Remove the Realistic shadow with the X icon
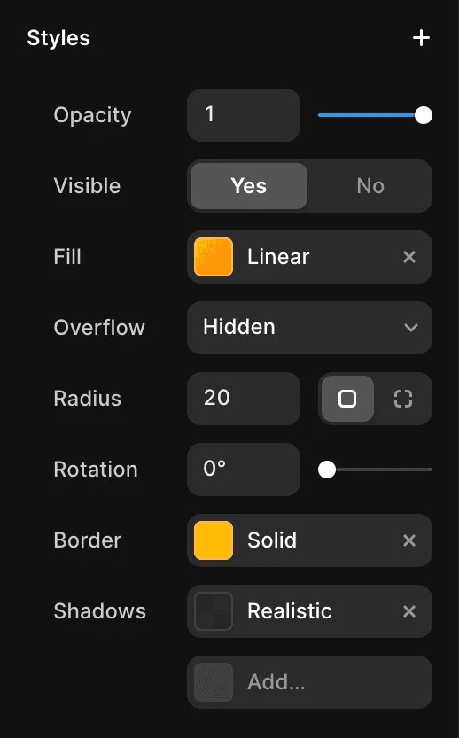This screenshot has width=459, height=738. click(x=409, y=611)
